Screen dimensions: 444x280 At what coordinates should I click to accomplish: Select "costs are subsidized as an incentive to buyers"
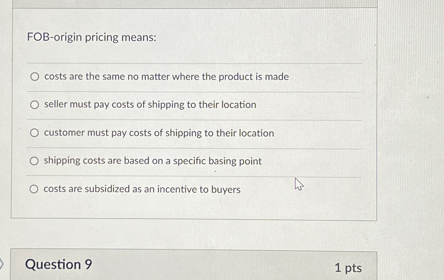(35, 189)
